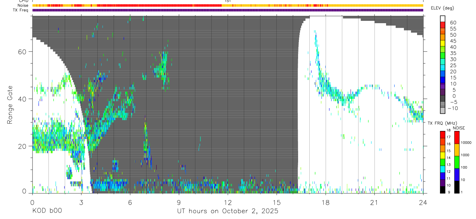
Task: Click 'UT hours on October 2, 2025' axis title
Action: pos(228,211)
